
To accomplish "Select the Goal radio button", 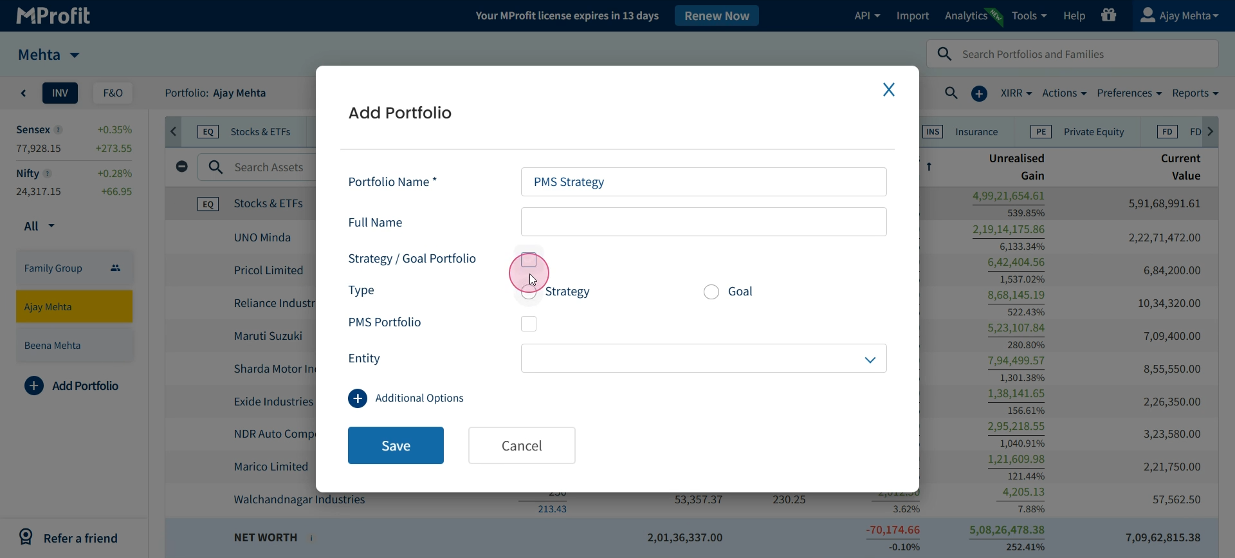I will coord(711,292).
